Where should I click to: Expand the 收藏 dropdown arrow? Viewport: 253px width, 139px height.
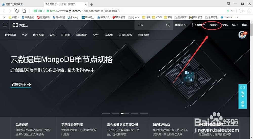coord(18,18)
